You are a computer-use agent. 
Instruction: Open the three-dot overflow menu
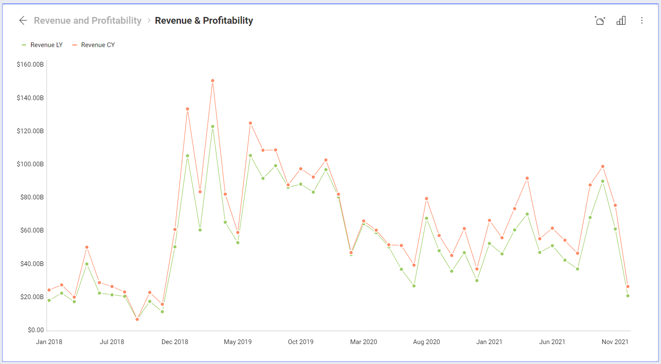(x=642, y=20)
